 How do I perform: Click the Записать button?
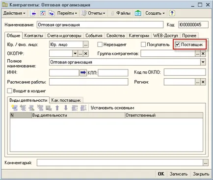coord(179,174)
